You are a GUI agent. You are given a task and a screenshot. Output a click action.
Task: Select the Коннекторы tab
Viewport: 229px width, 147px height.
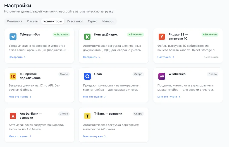(53, 21)
